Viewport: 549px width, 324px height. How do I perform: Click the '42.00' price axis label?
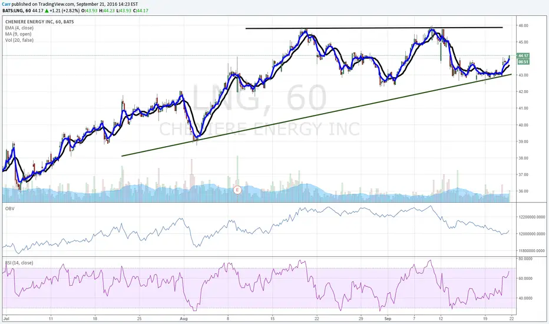coord(524,92)
